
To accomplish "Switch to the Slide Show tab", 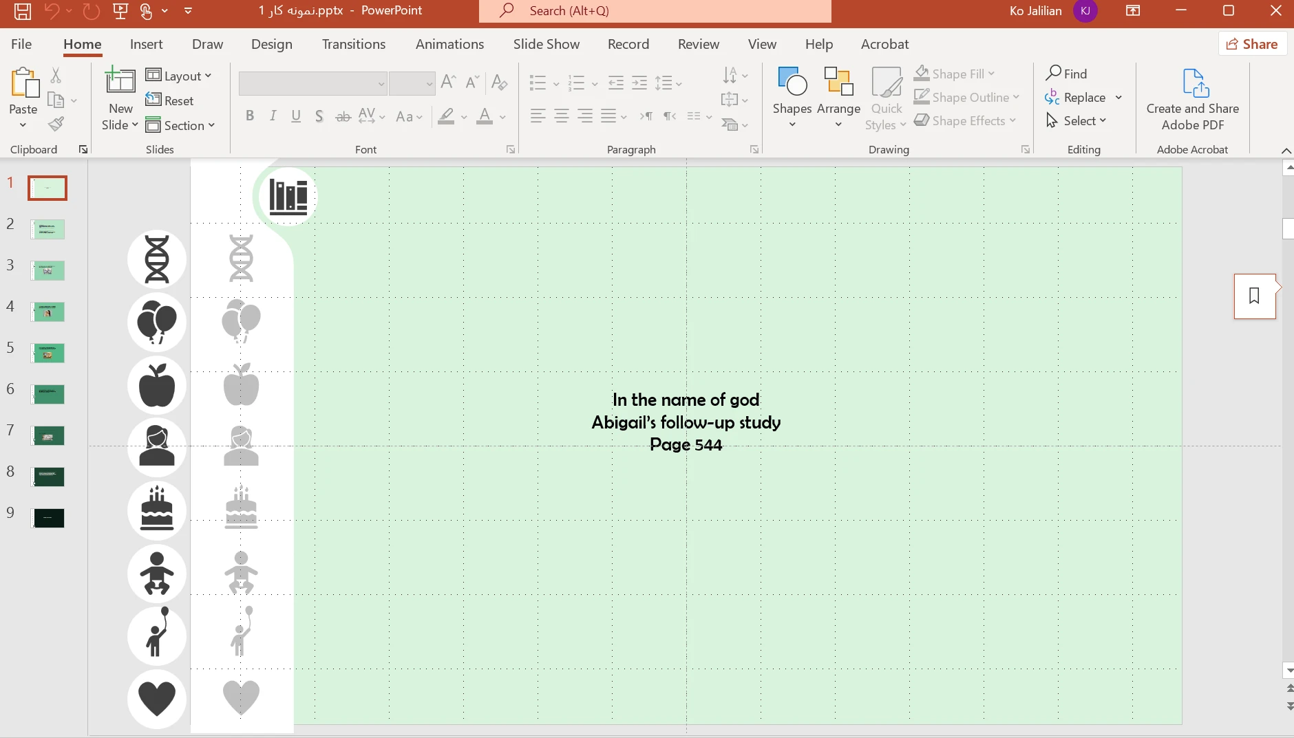I will coord(547,44).
